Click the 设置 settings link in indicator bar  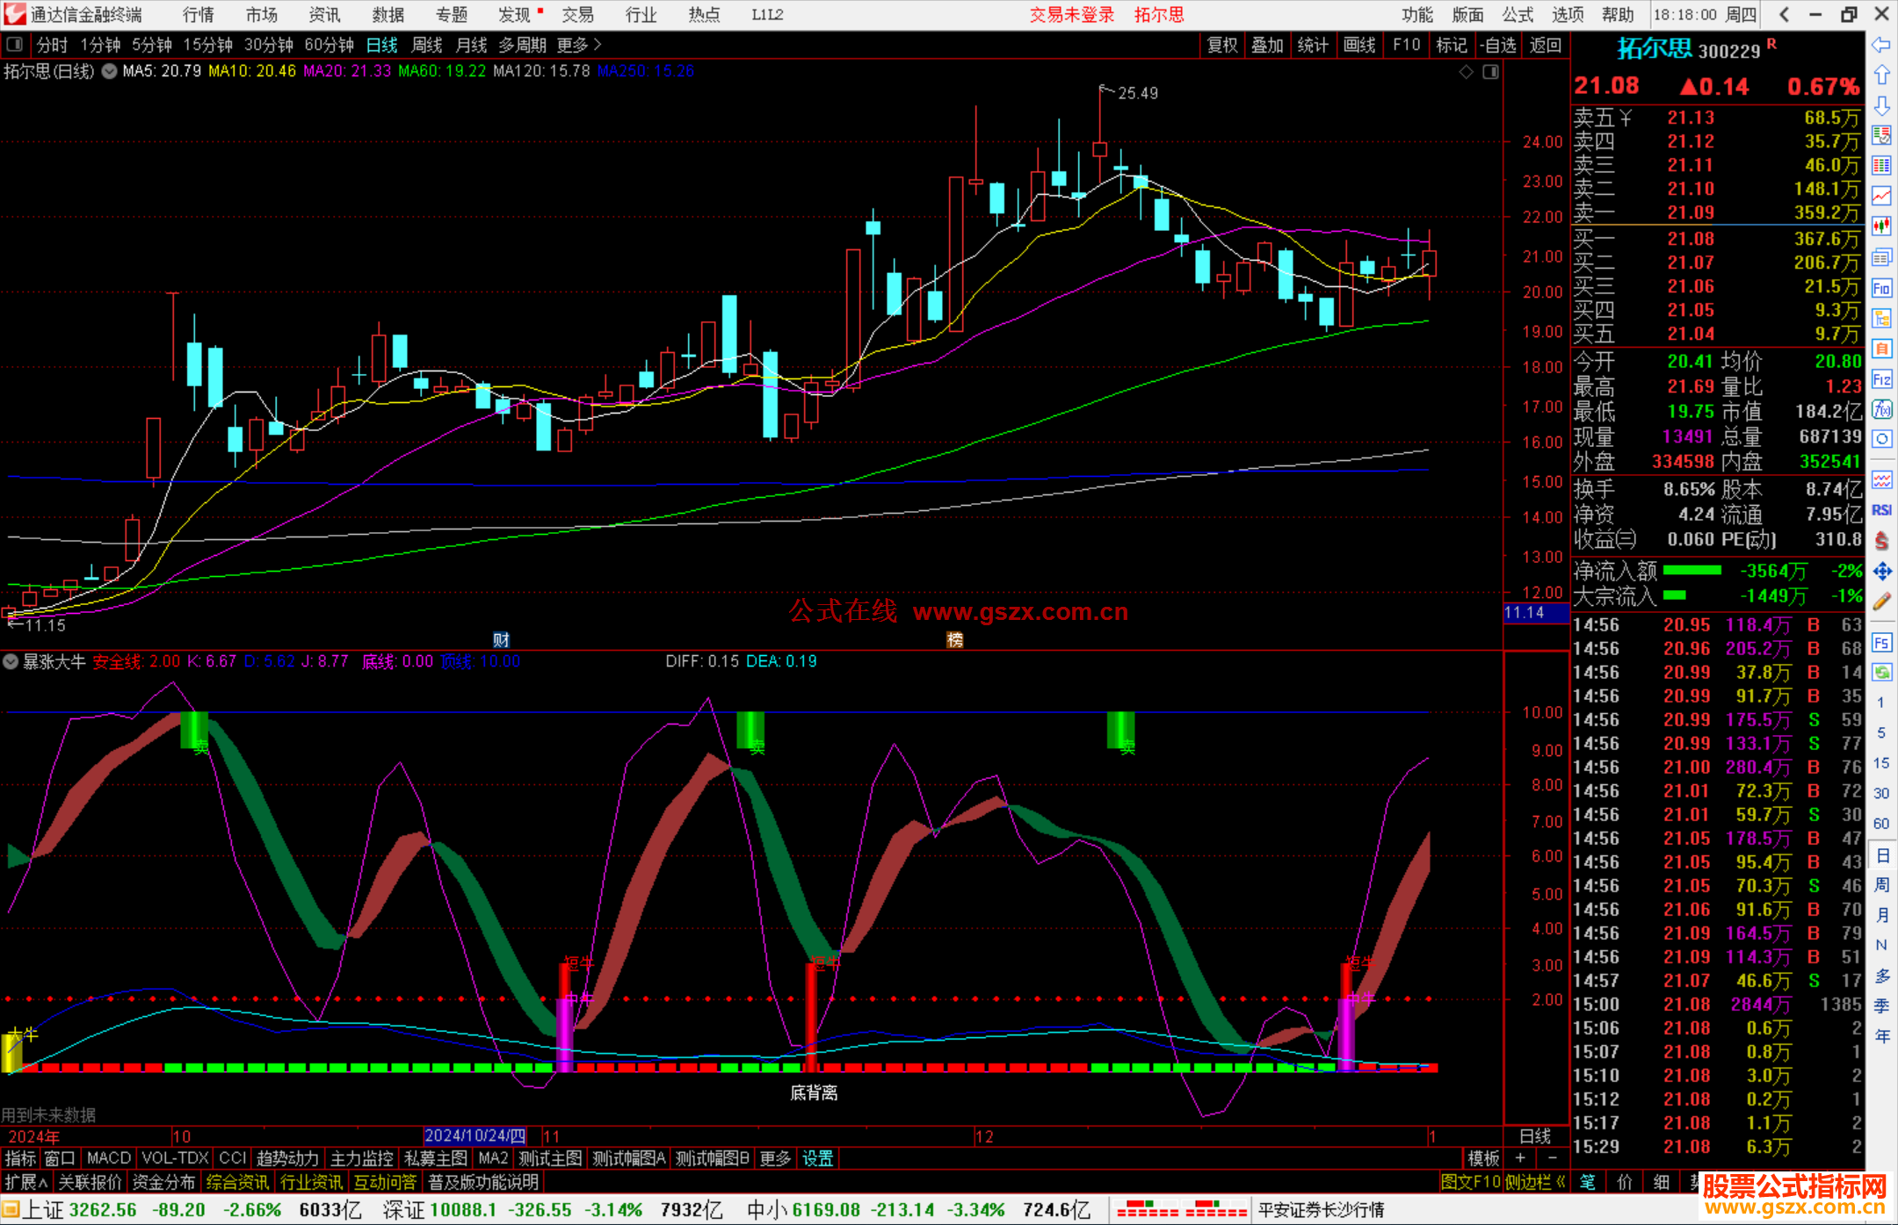click(x=817, y=1158)
